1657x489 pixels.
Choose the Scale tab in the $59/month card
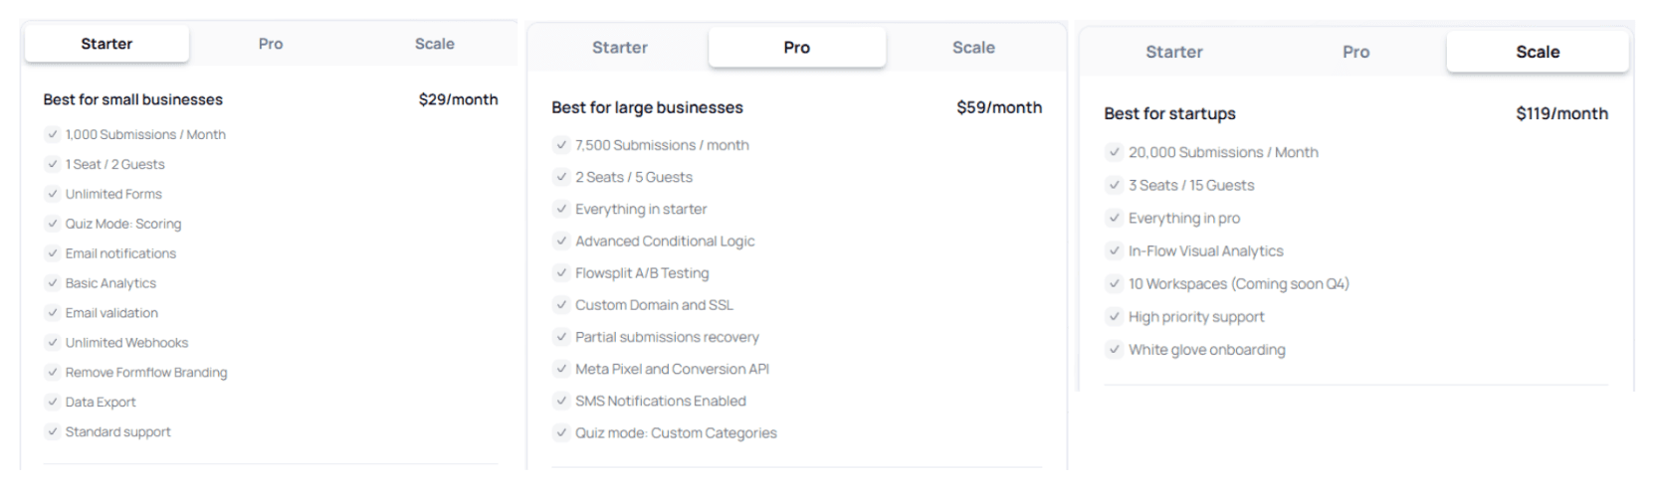(x=973, y=48)
